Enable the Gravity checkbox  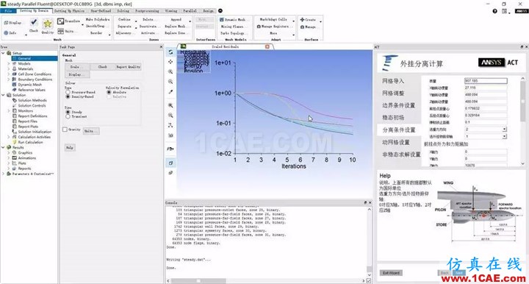[65, 129]
